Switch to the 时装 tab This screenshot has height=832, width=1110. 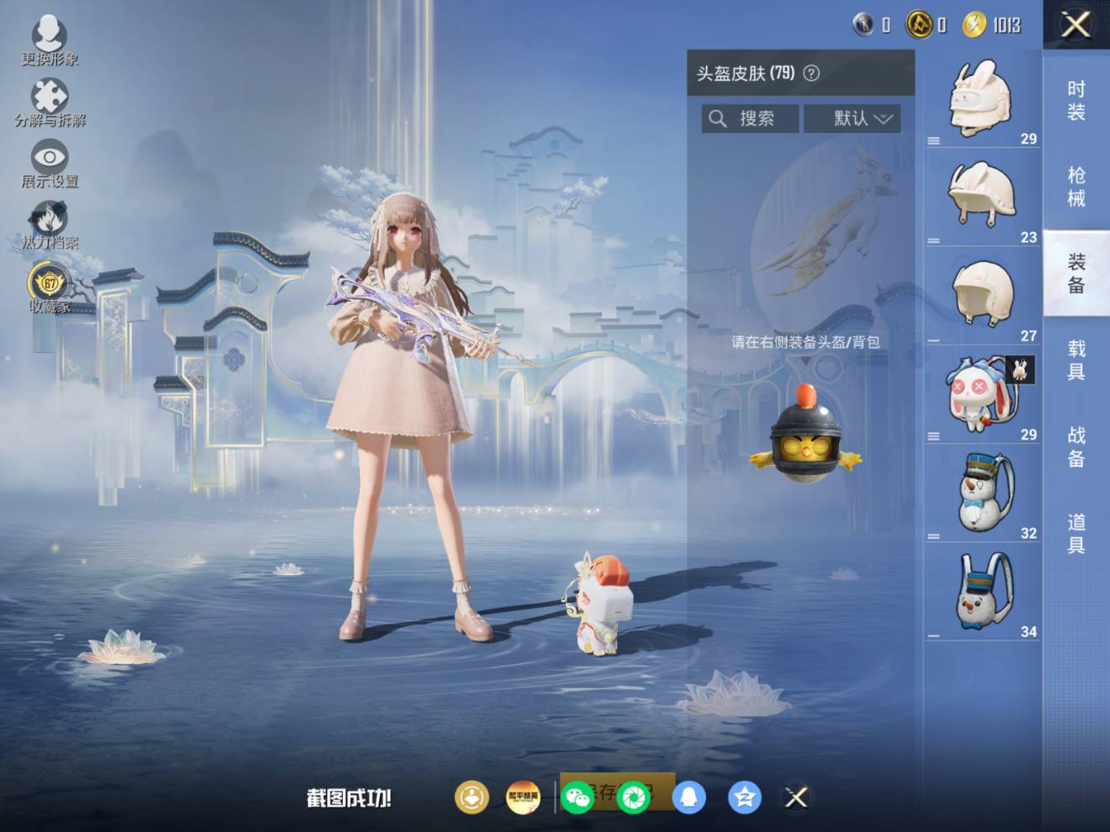(x=1076, y=100)
